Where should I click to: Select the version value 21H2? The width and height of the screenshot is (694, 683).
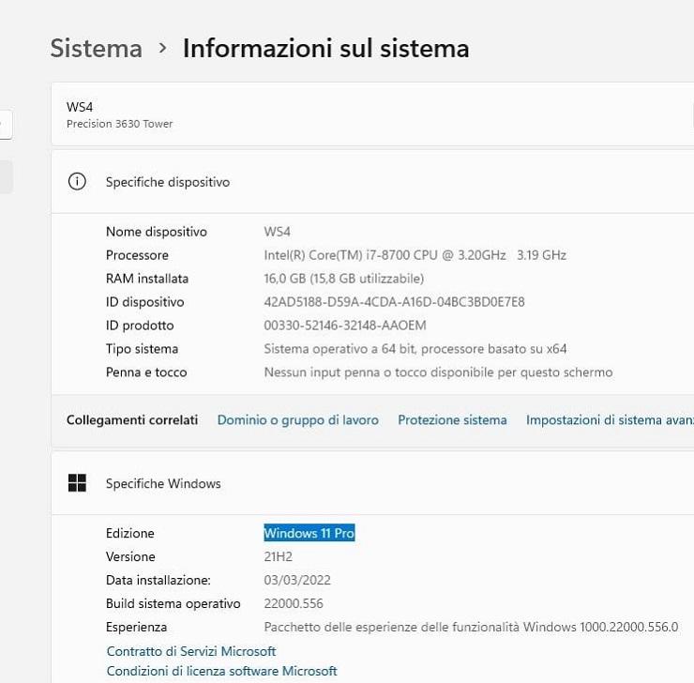click(278, 556)
